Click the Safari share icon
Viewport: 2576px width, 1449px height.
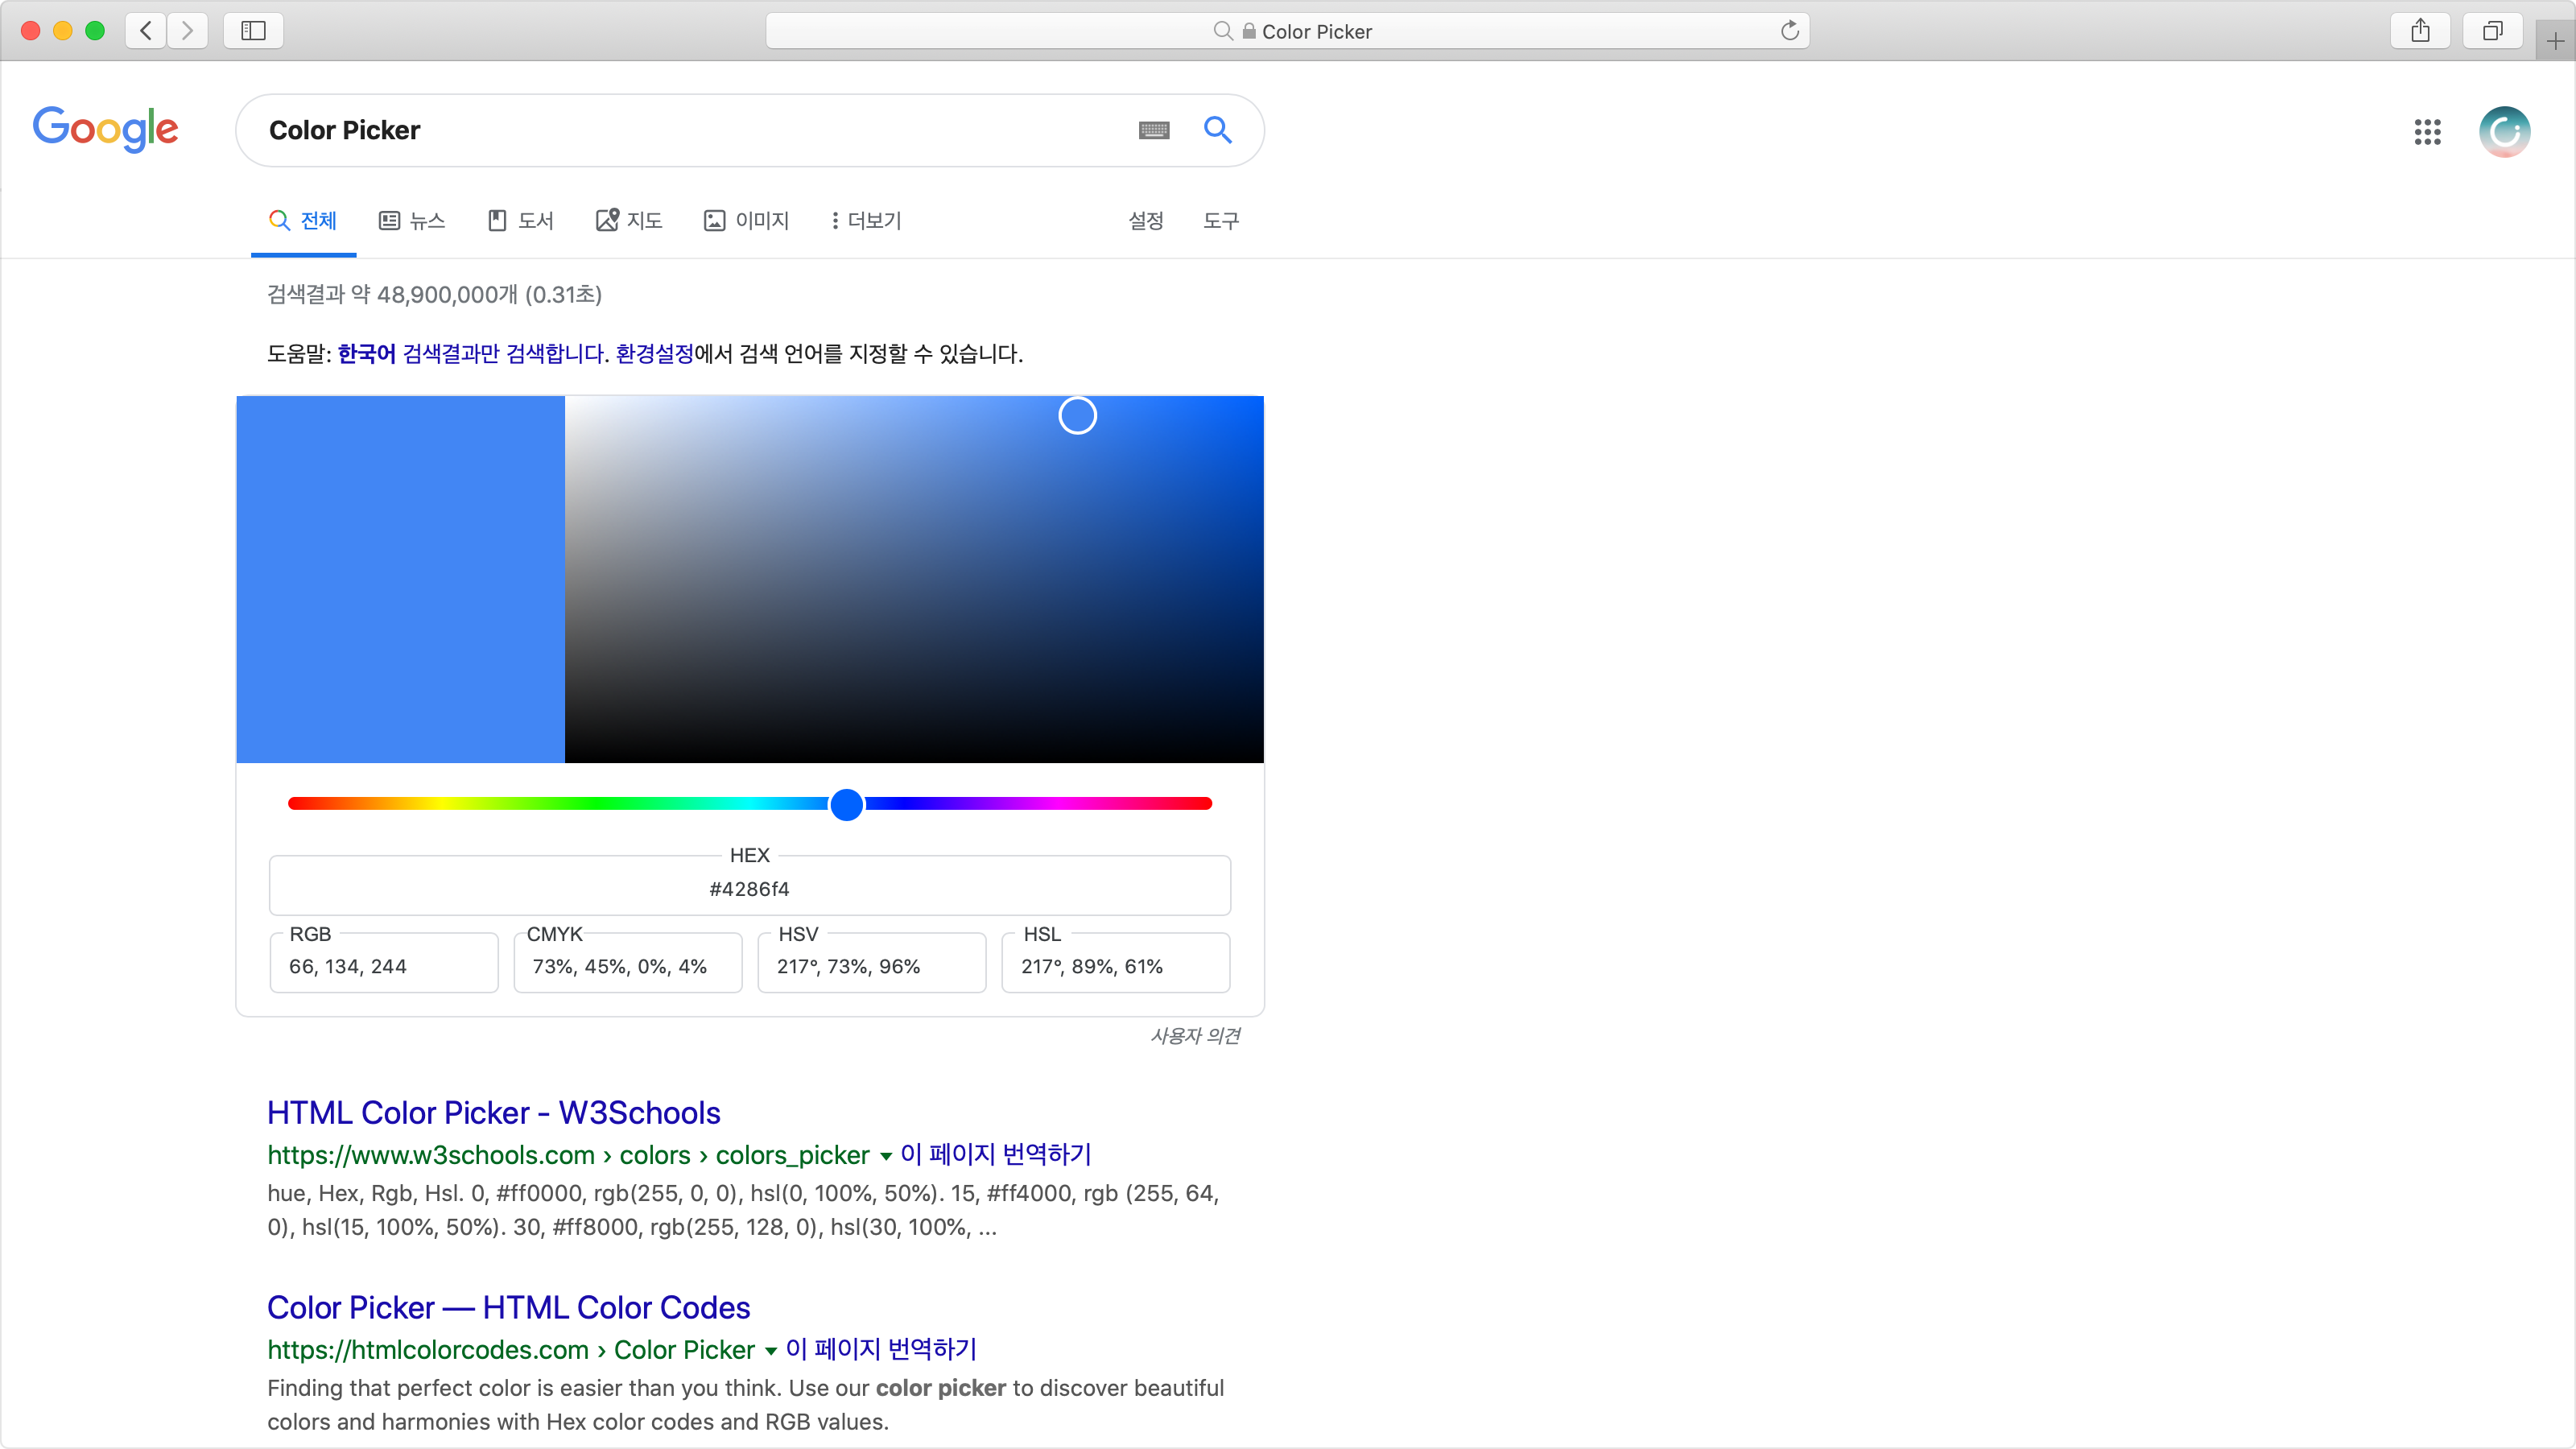click(2420, 30)
